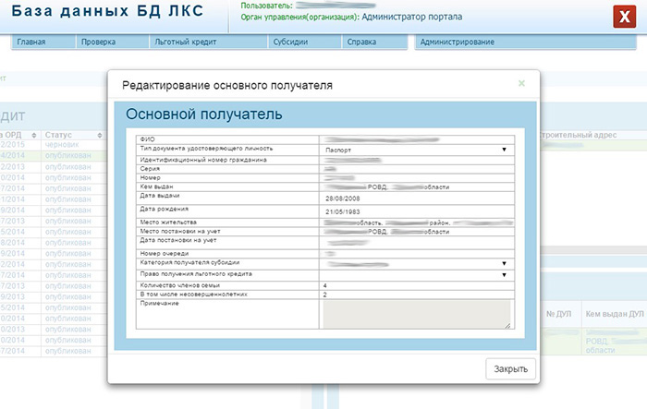Expand the Категория получателя субсидии dropdown
647x409 pixels.
point(416,264)
